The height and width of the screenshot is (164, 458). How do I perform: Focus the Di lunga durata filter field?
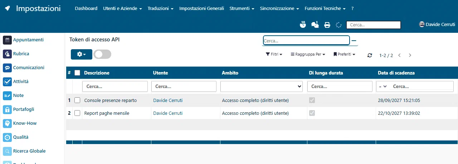click(x=340, y=86)
